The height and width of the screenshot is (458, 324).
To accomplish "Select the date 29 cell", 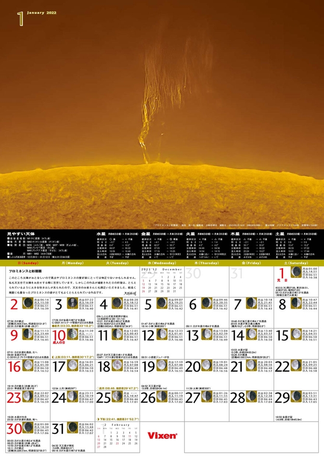I will coord(297,405).
